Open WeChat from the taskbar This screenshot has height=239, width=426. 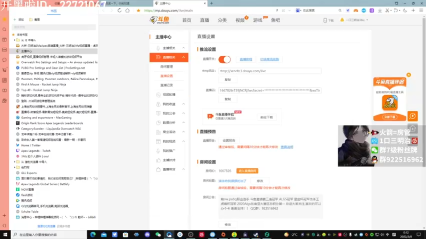pyautogui.click(x=158, y=234)
